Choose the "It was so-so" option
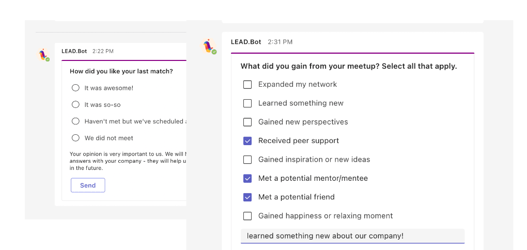The image size is (527, 250). (x=76, y=104)
